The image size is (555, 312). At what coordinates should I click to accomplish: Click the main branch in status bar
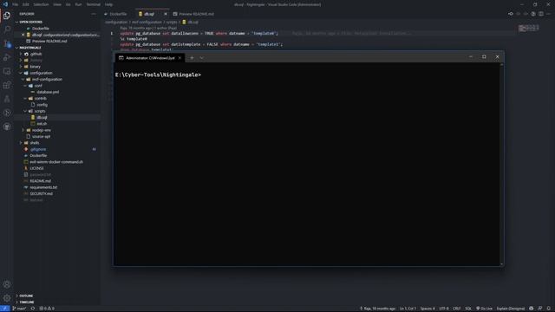pyautogui.click(x=19, y=309)
